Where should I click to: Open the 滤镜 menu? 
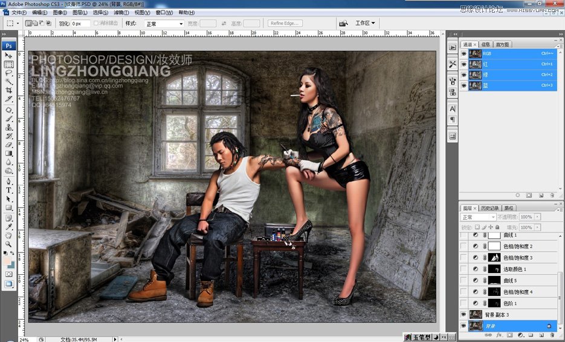[x=121, y=12]
